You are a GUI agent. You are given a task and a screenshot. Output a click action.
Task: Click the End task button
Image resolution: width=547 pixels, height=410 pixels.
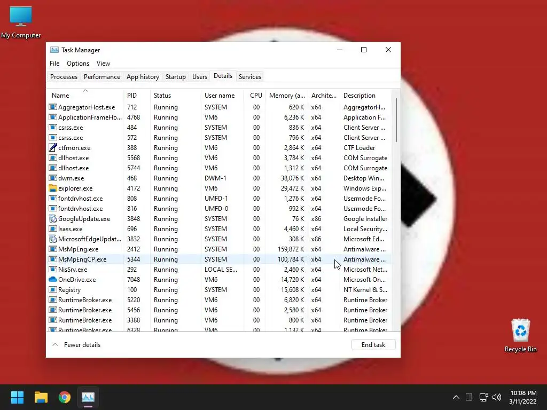(x=373, y=345)
